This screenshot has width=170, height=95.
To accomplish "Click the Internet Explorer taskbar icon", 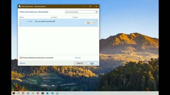I will 57,93.
